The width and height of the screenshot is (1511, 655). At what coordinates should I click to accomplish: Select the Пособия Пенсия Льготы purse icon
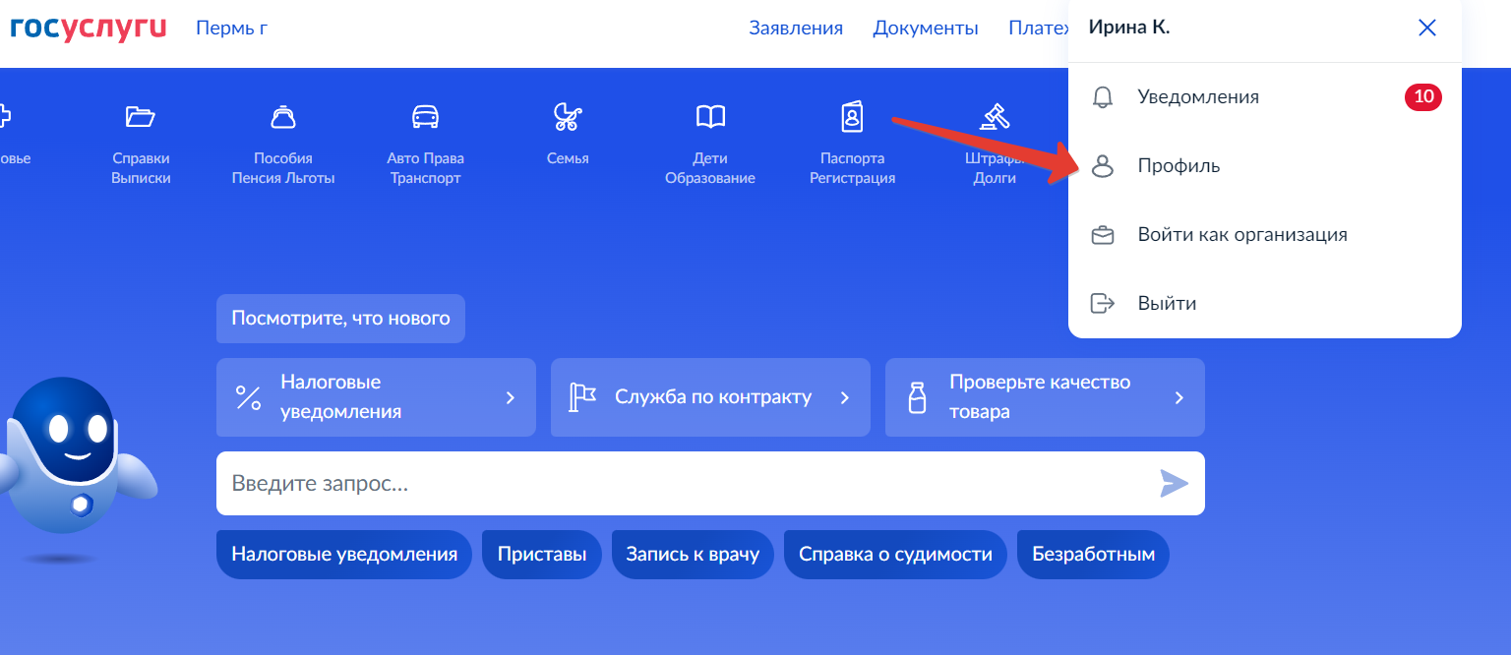coord(283,118)
